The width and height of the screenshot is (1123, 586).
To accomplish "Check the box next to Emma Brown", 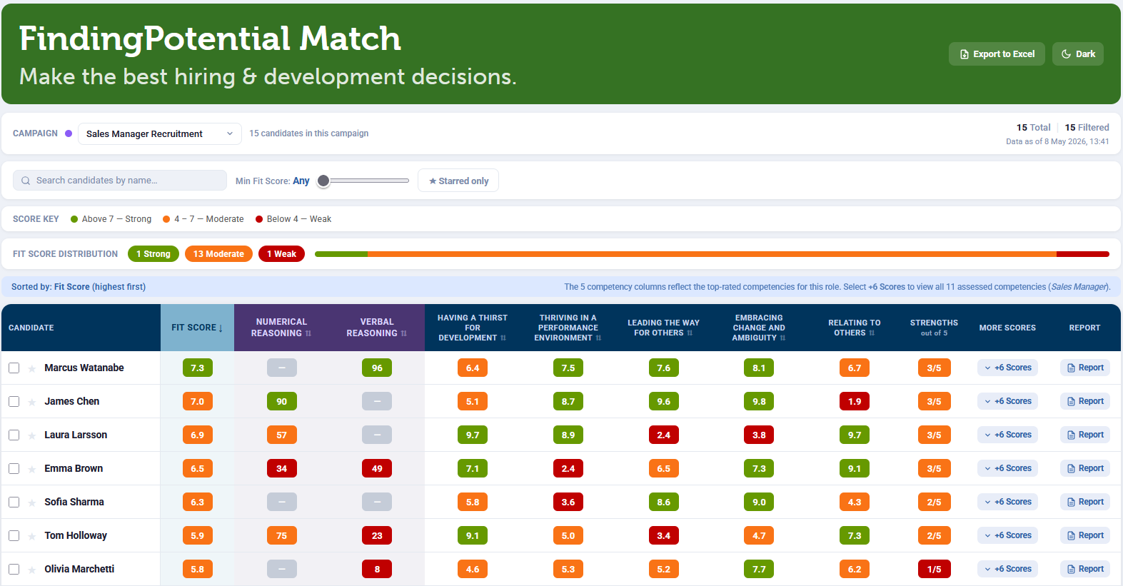I will pos(14,468).
